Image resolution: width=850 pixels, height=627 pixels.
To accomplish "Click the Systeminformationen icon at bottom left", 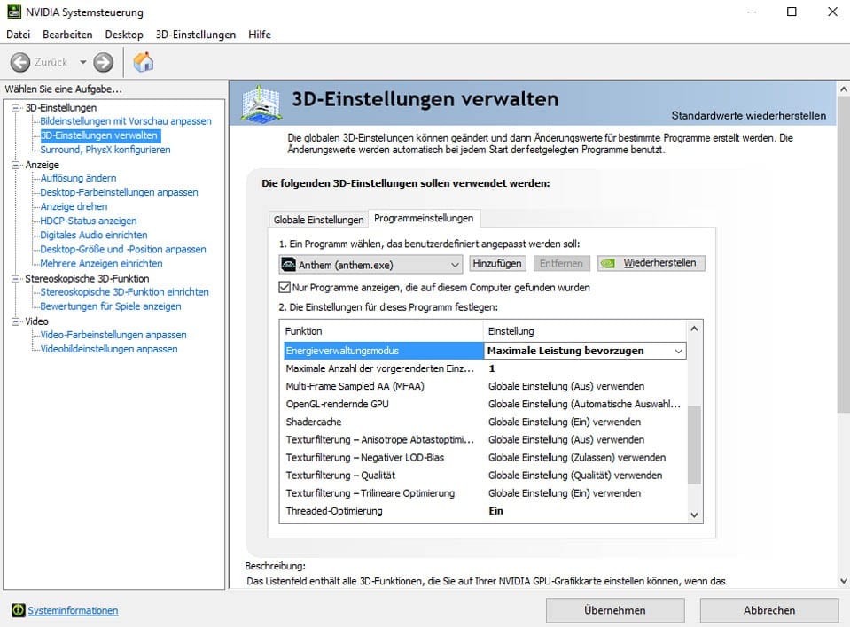I will click(18, 610).
